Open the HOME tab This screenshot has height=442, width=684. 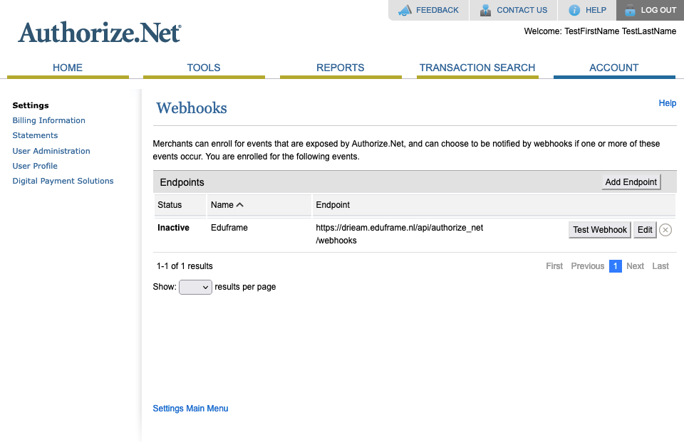(68, 68)
